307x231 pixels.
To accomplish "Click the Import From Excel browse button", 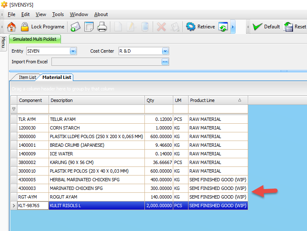I will (165, 62).
